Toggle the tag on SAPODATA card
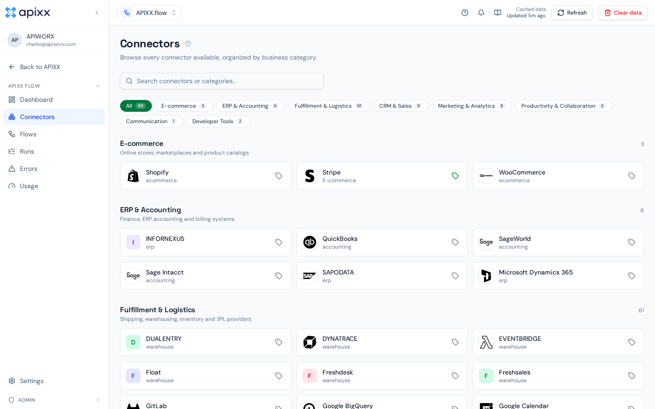This screenshot has width=655, height=409. point(455,276)
